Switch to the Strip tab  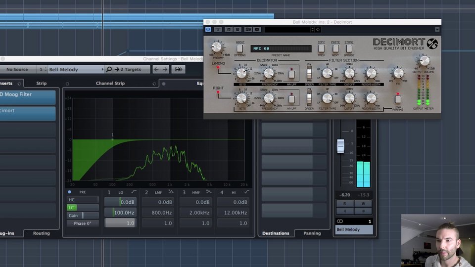point(42,83)
